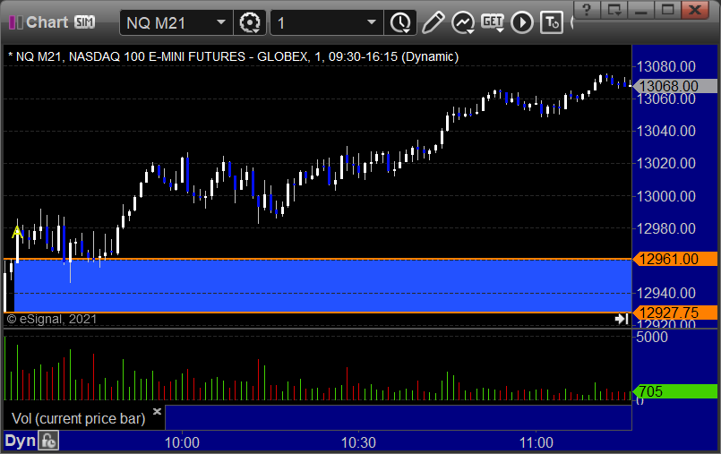721x454 pixels.
Task: Click the Chart window icon
Action: [x=15, y=22]
